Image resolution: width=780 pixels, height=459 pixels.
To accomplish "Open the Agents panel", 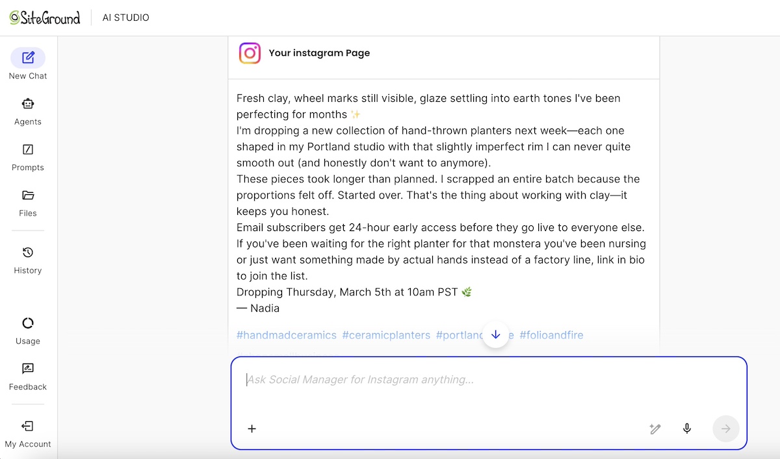I will 27,109.
